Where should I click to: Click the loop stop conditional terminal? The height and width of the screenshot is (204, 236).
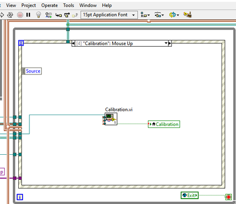point(228,197)
